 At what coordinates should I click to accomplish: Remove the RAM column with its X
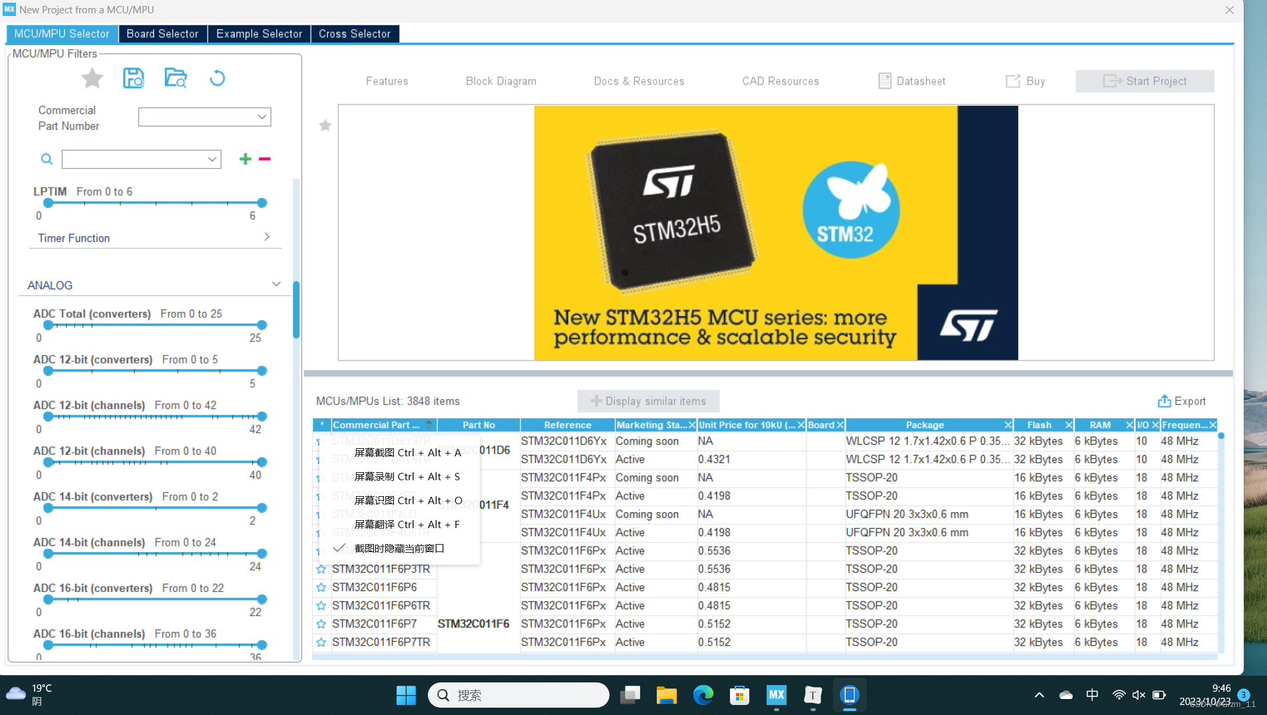(1129, 425)
